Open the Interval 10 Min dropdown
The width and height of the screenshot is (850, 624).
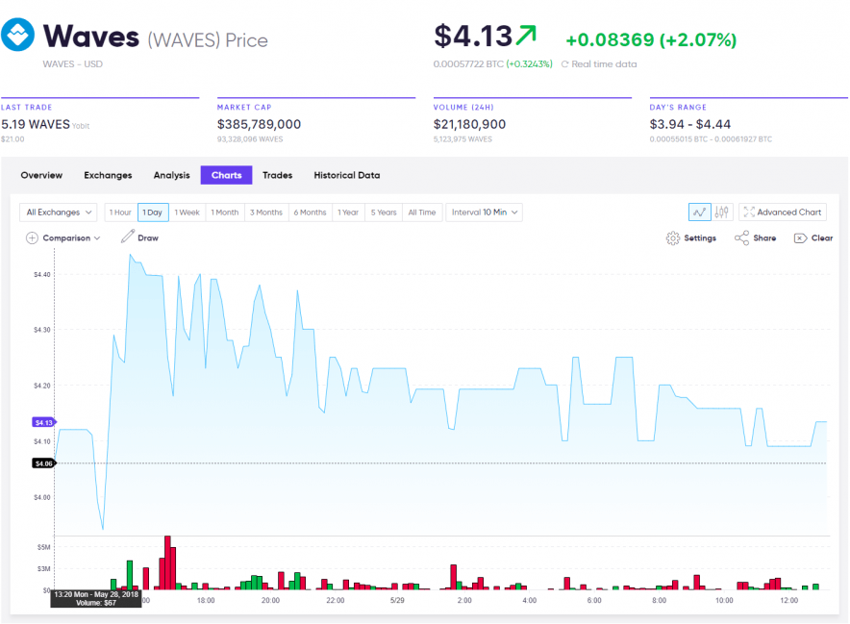click(484, 212)
